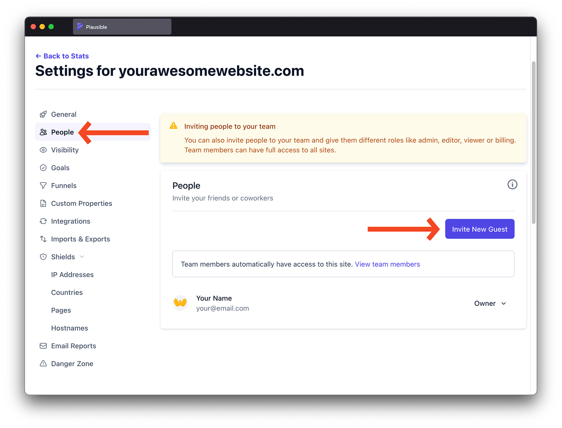Expand the Shields section chevron

click(x=82, y=257)
